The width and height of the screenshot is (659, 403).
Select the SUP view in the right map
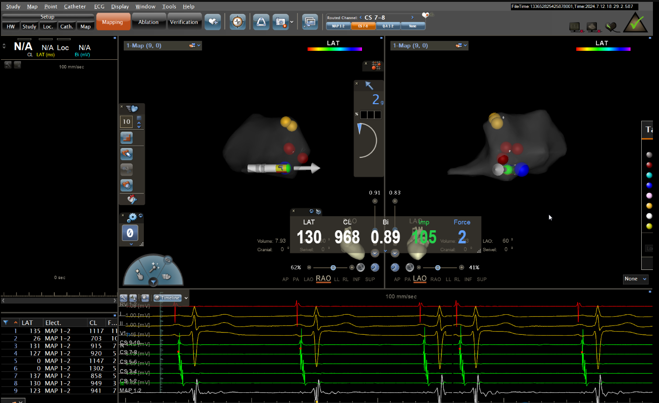(482, 279)
